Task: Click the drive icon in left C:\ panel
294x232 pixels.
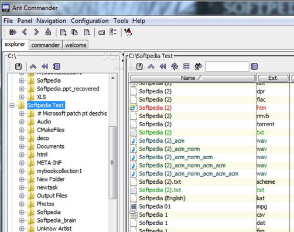Action: 18,66
